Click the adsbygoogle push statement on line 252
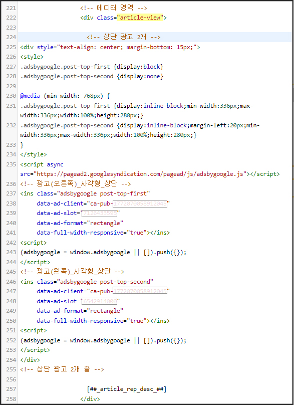Viewport: 294px width, 405px height. pyautogui.click(x=103, y=340)
